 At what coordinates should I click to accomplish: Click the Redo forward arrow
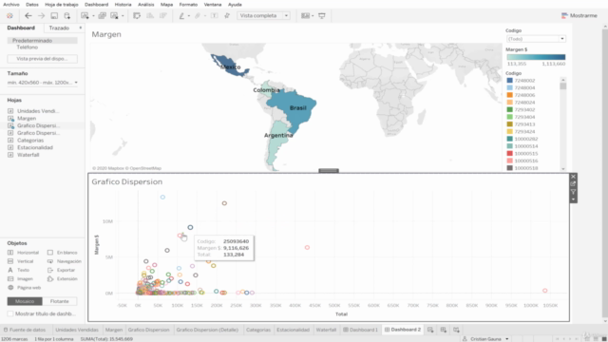click(41, 16)
